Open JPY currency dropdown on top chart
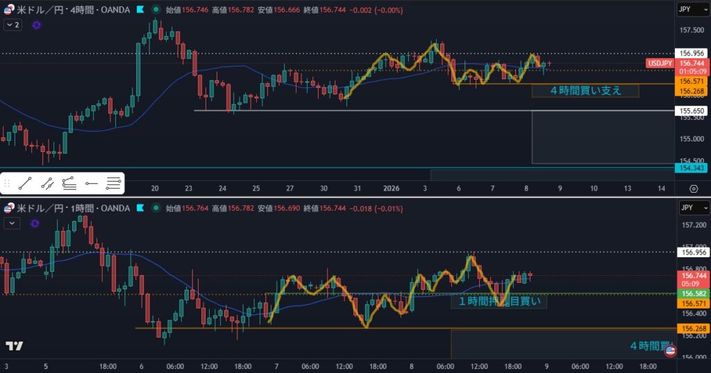Image resolution: width=711 pixels, height=373 pixels. [692, 10]
